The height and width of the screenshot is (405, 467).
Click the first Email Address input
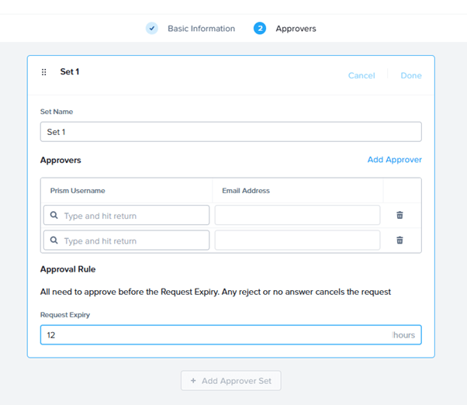tap(297, 216)
